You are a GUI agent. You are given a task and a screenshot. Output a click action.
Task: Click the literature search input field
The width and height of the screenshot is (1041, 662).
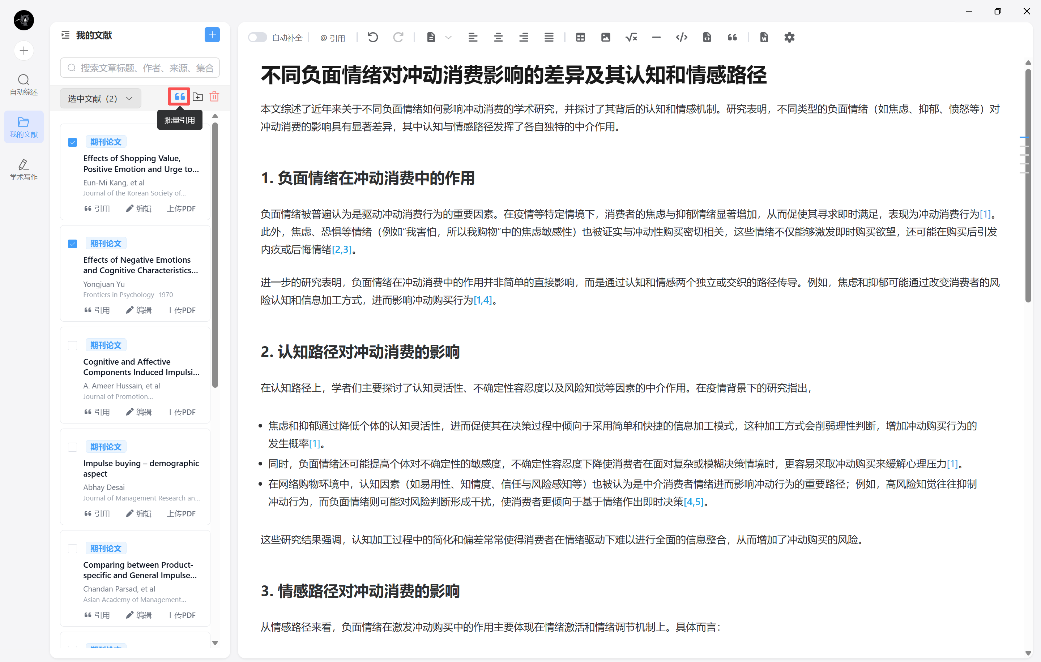click(140, 68)
